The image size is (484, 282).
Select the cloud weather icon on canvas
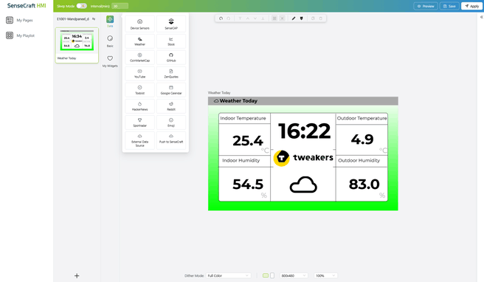303,185
